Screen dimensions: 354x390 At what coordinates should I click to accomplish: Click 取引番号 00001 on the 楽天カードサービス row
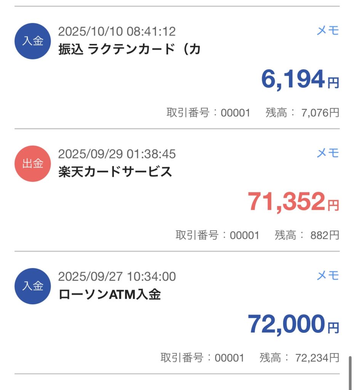pyautogui.click(x=217, y=235)
